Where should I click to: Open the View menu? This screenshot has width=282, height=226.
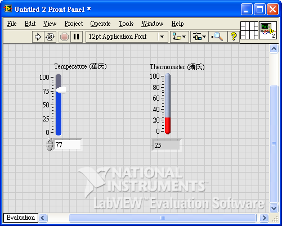50,24
